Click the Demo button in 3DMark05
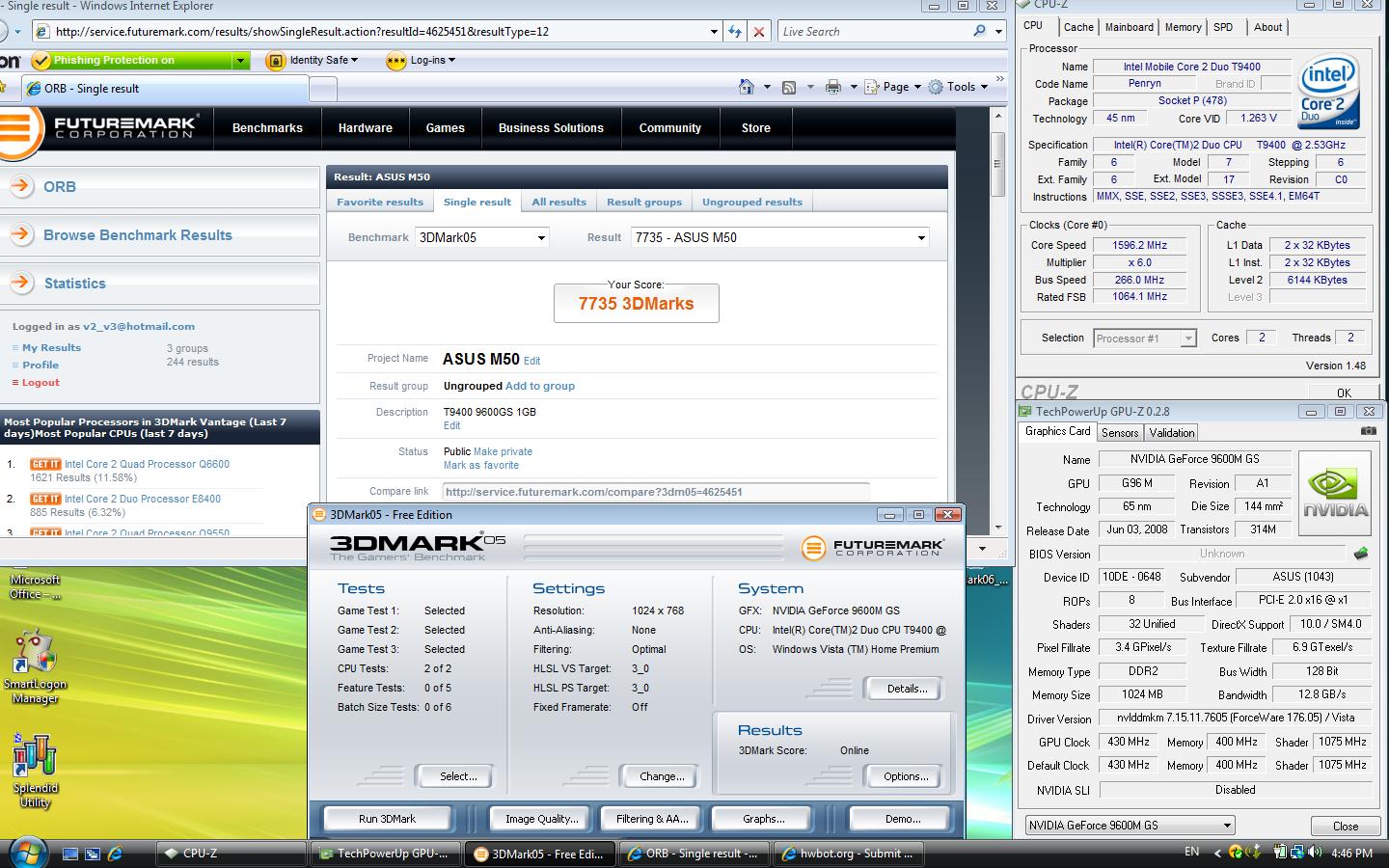Screen dimensions: 1389x868 pos(902,819)
